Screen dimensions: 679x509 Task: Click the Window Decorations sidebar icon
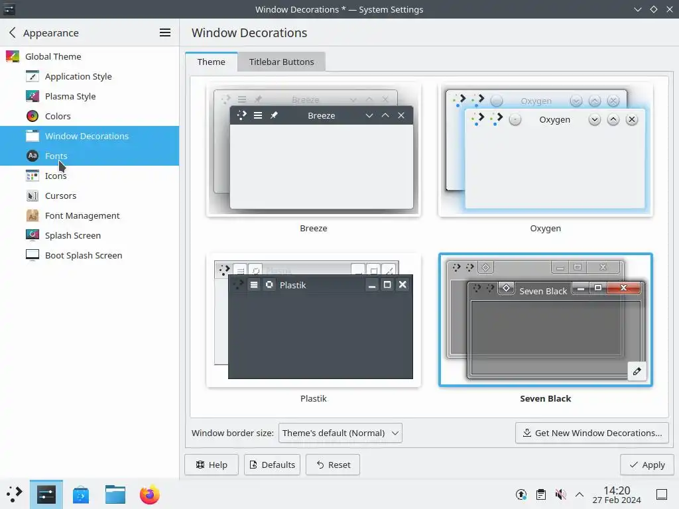[32, 136]
